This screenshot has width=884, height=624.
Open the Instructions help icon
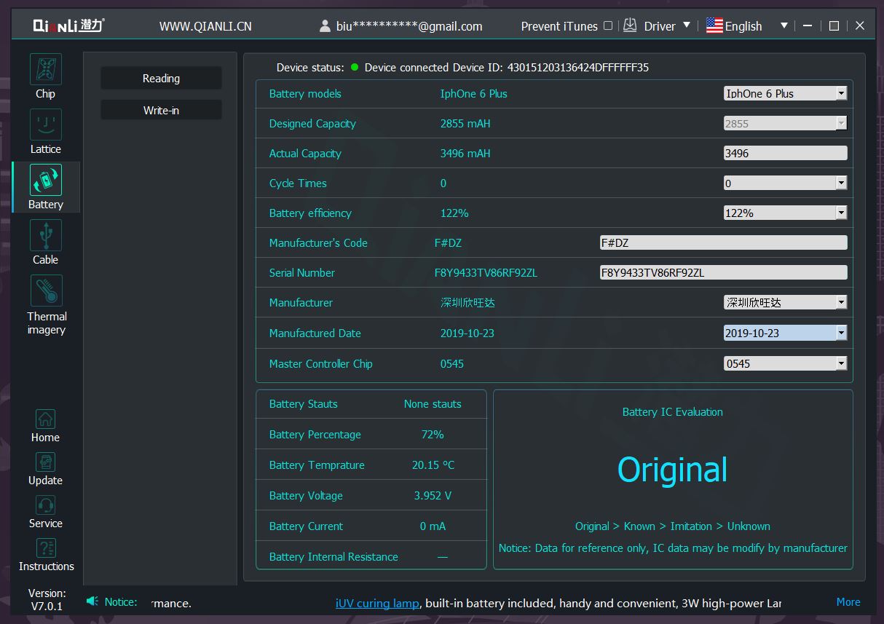tap(46, 549)
